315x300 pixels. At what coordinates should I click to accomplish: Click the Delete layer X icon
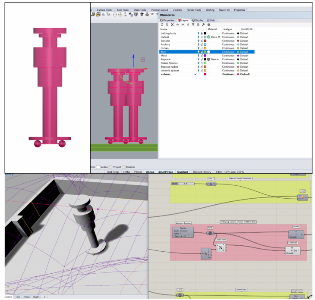[172, 25]
